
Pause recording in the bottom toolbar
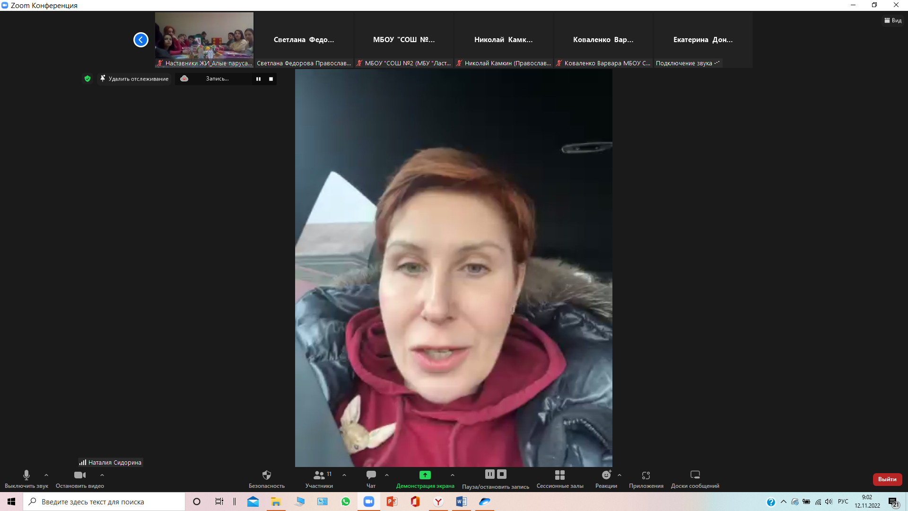[x=489, y=474]
